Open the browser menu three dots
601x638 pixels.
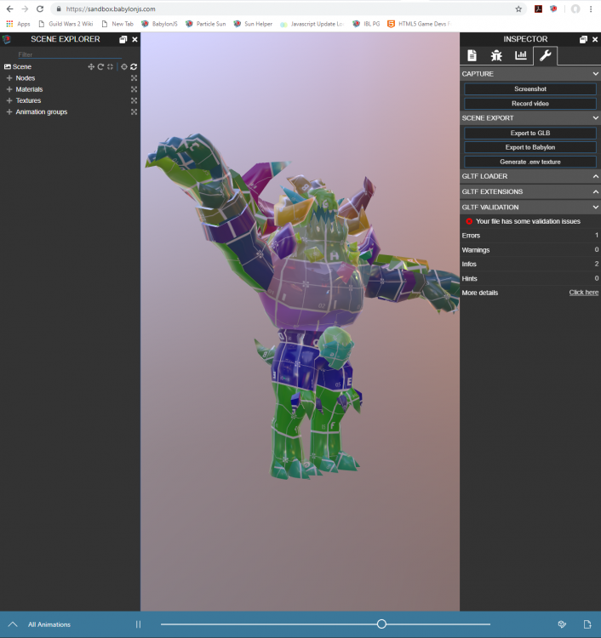591,9
